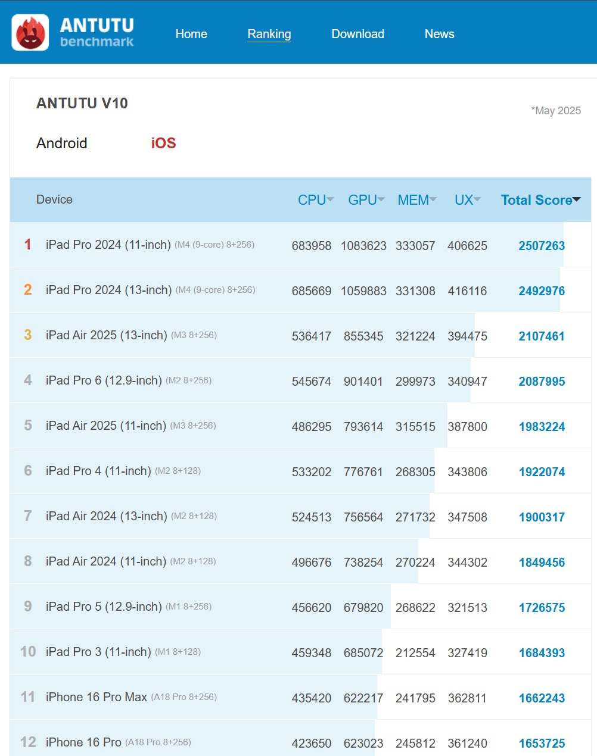
Task: Click rank number 1 badge
Action: (27, 244)
